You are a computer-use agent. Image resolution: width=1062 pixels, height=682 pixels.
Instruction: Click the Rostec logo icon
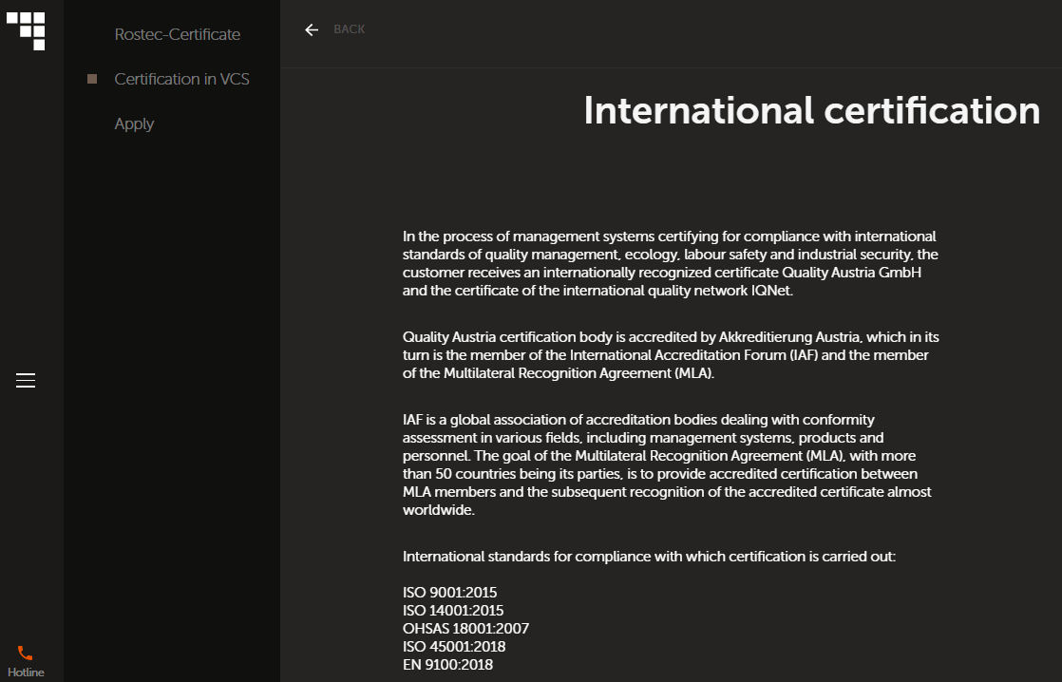[x=26, y=29]
